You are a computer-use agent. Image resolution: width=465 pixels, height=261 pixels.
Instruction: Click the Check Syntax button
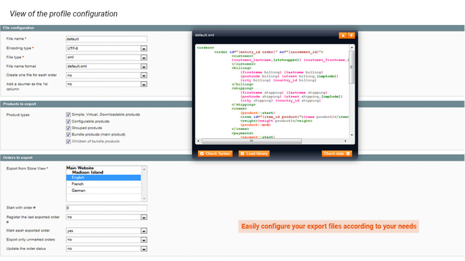[x=215, y=153]
